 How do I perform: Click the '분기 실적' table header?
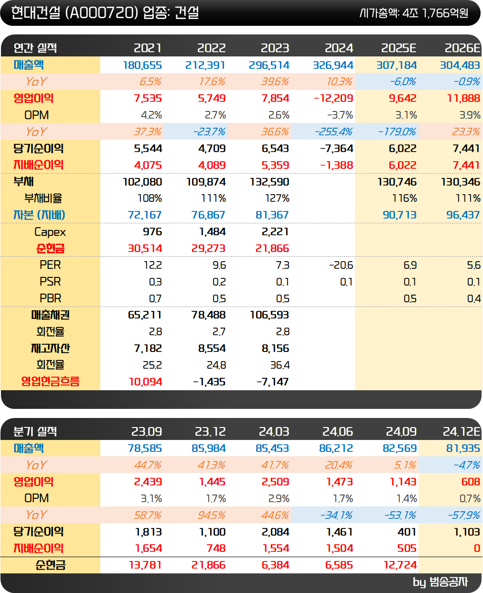(35, 431)
